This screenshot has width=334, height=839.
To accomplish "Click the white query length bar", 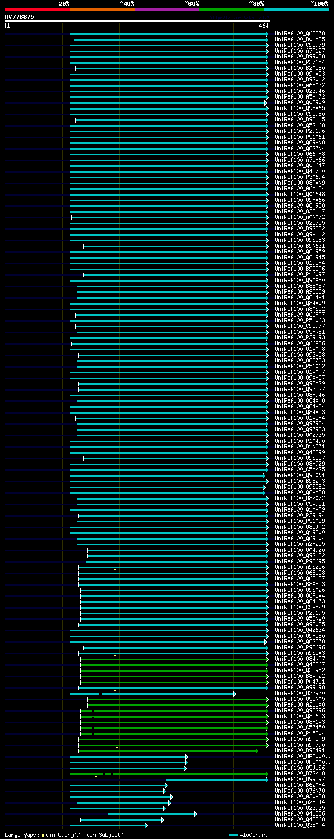I will click(x=138, y=21).
